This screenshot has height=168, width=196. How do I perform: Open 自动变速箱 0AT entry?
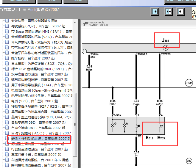[x=38, y=128]
